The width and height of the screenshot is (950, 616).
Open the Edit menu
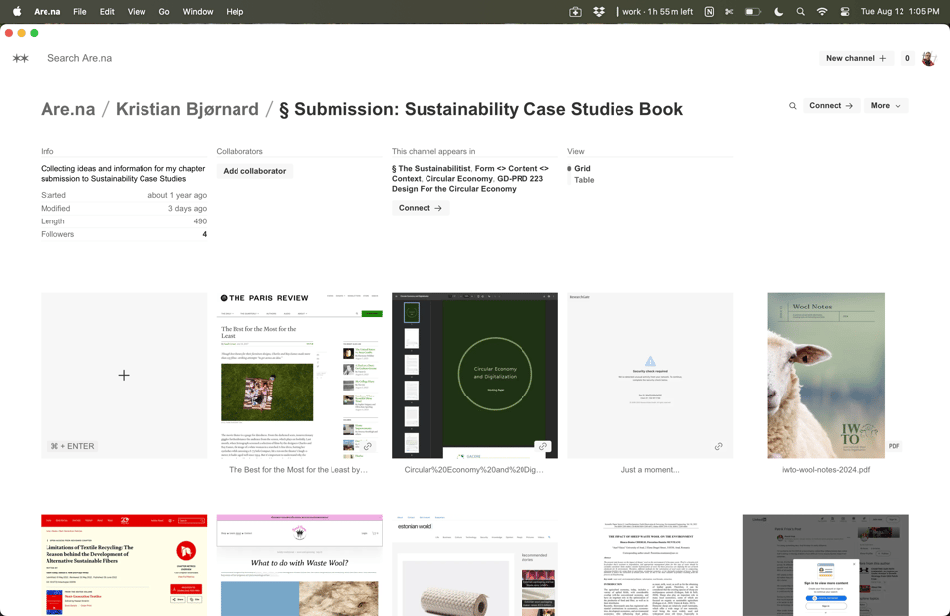pos(107,12)
